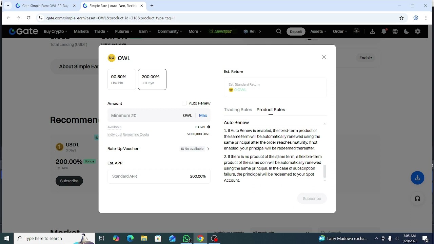Click the Deposit button

(296, 32)
